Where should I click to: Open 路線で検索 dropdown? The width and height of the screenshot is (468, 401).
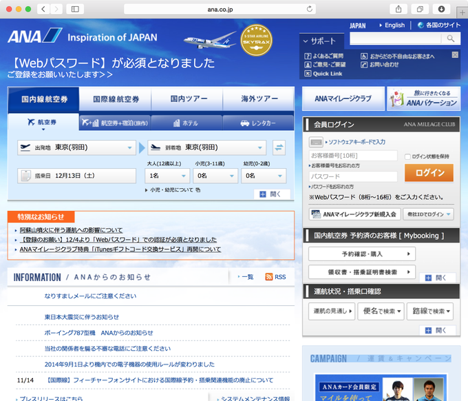[430, 311]
